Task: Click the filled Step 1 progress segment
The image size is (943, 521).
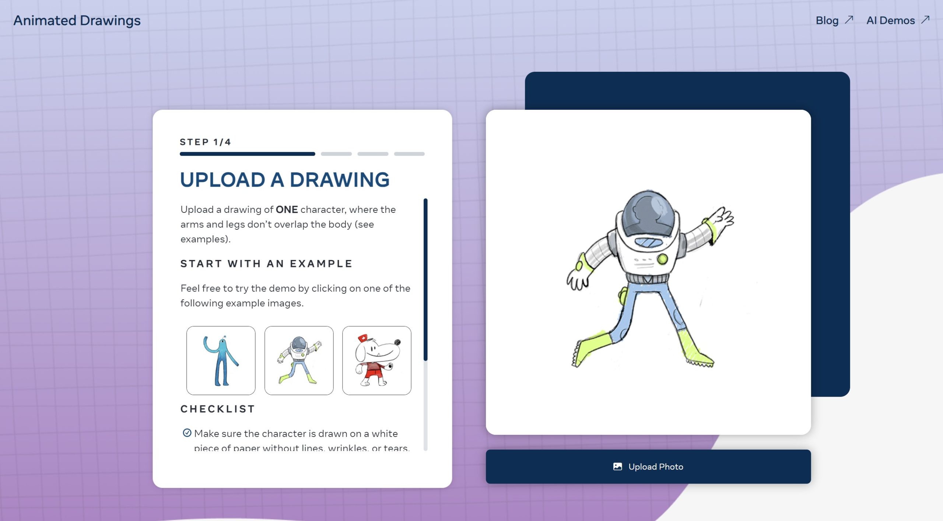Action: pyautogui.click(x=247, y=154)
